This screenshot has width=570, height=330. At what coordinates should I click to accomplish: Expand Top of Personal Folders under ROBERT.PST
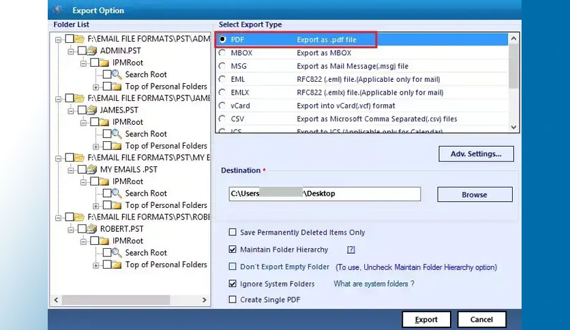[95, 265]
